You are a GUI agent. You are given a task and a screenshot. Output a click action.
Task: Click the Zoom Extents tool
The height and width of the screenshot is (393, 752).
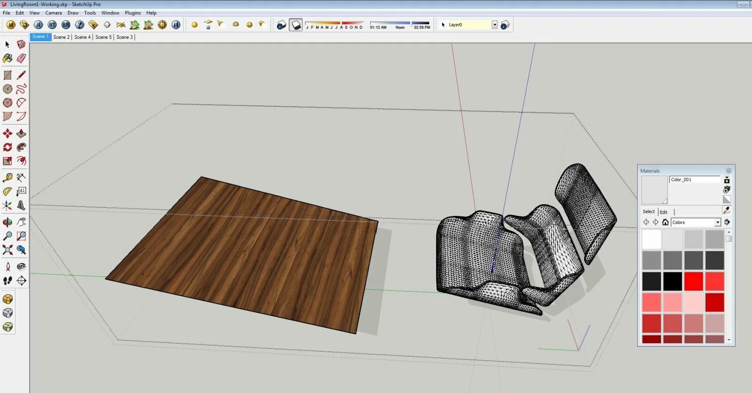tap(8, 250)
